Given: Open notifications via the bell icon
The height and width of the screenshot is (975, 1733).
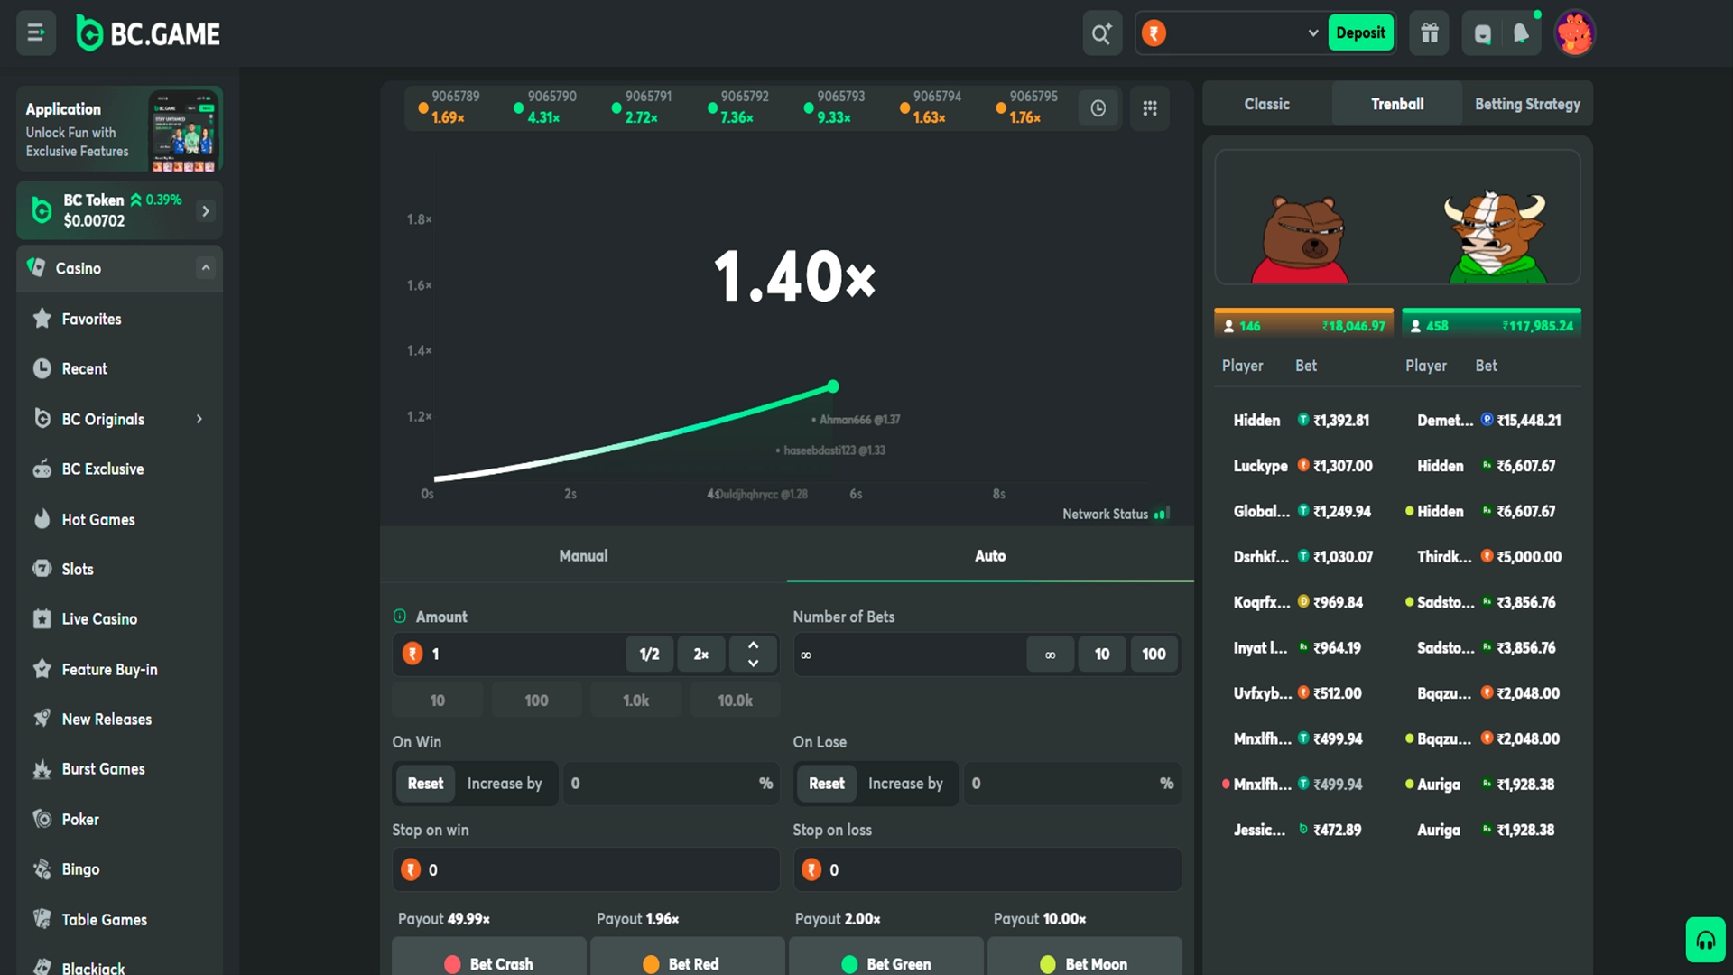Looking at the screenshot, I should [x=1520, y=32].
